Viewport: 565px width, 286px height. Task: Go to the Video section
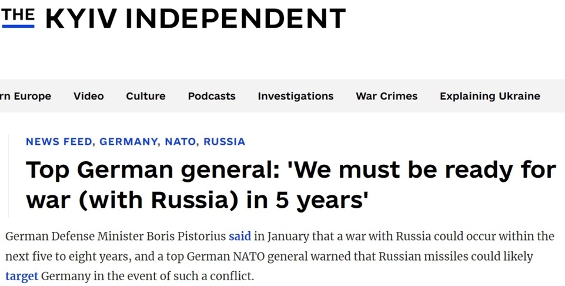89,96
